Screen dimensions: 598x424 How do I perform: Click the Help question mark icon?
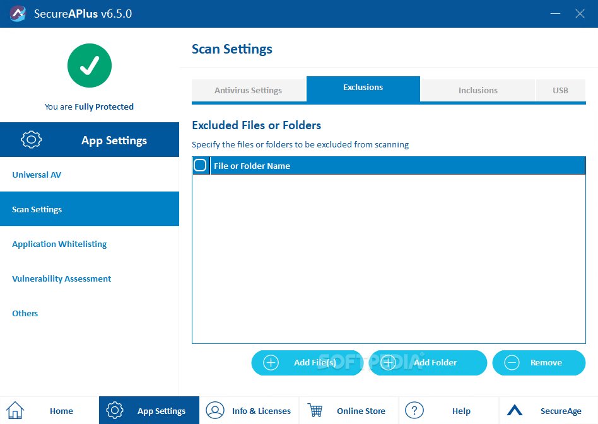[x=414, y=410]
